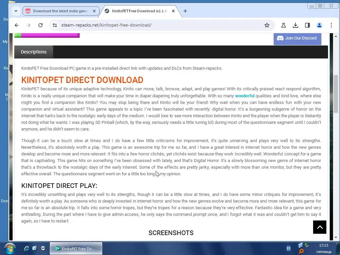Viewport: 340px width, 255px height.
Task: Click the EN language indicator in the tray
Action: [x=289, y=248]
